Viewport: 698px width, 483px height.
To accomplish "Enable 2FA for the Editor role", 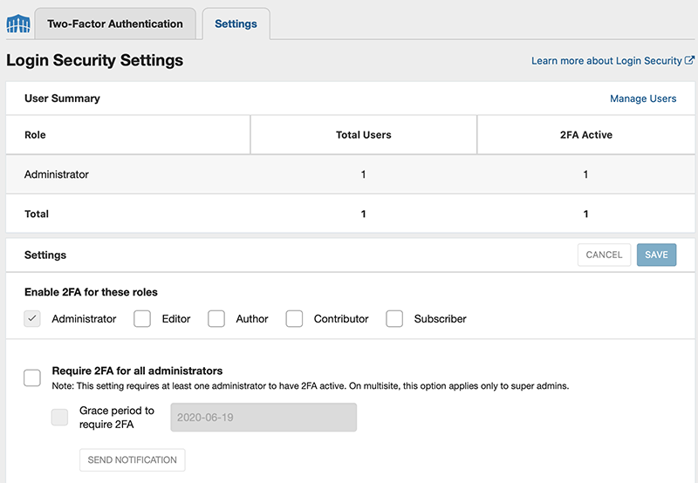I will coord(142,318).
